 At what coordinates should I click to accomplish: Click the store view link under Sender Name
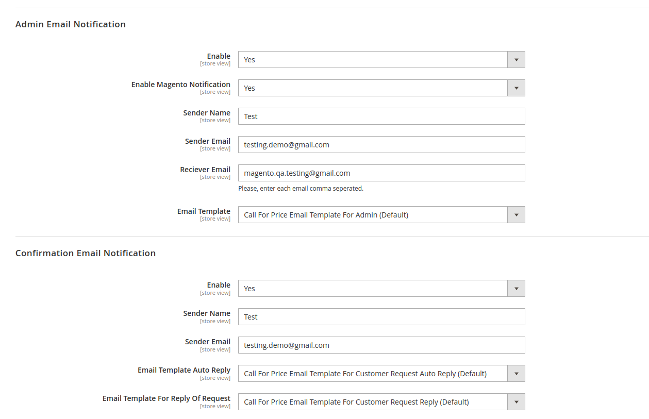(215, 120)
